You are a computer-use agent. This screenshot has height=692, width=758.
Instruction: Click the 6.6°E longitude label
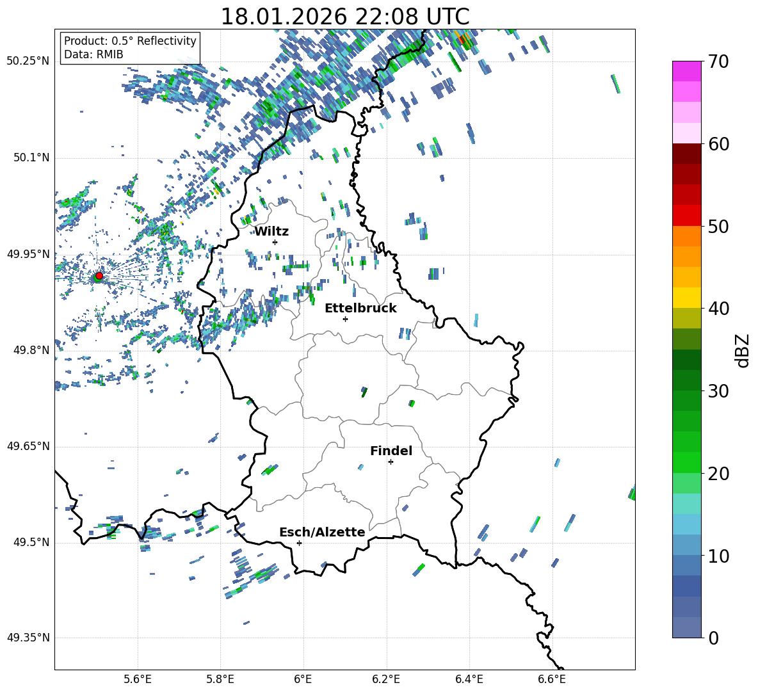point(552,679)
